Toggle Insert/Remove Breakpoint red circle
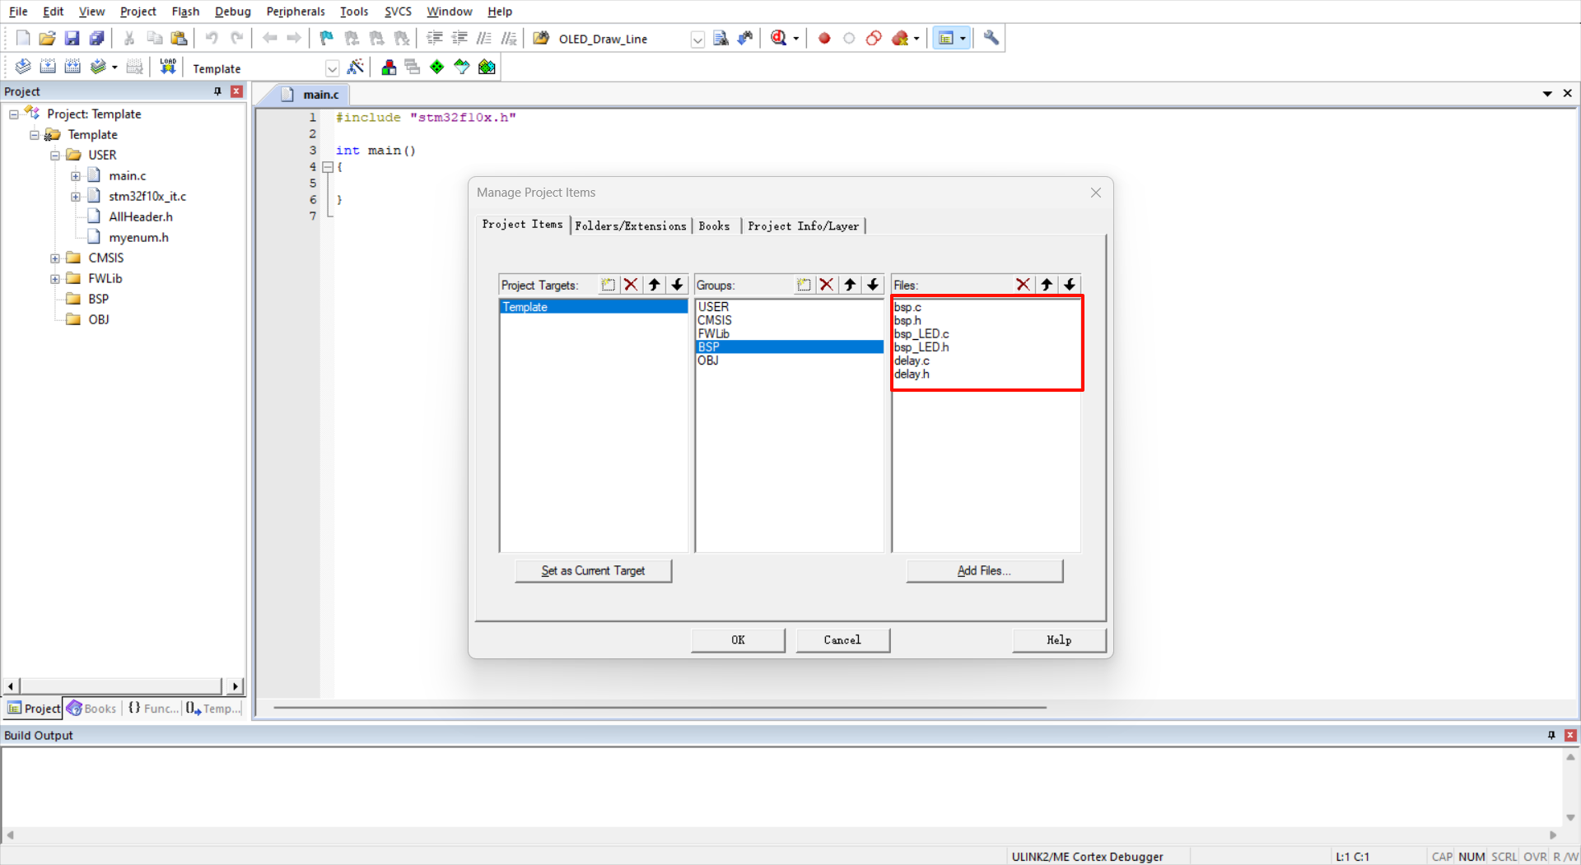Image resolution: width=1581 pixels, height=865 pixels. [824, 38]
